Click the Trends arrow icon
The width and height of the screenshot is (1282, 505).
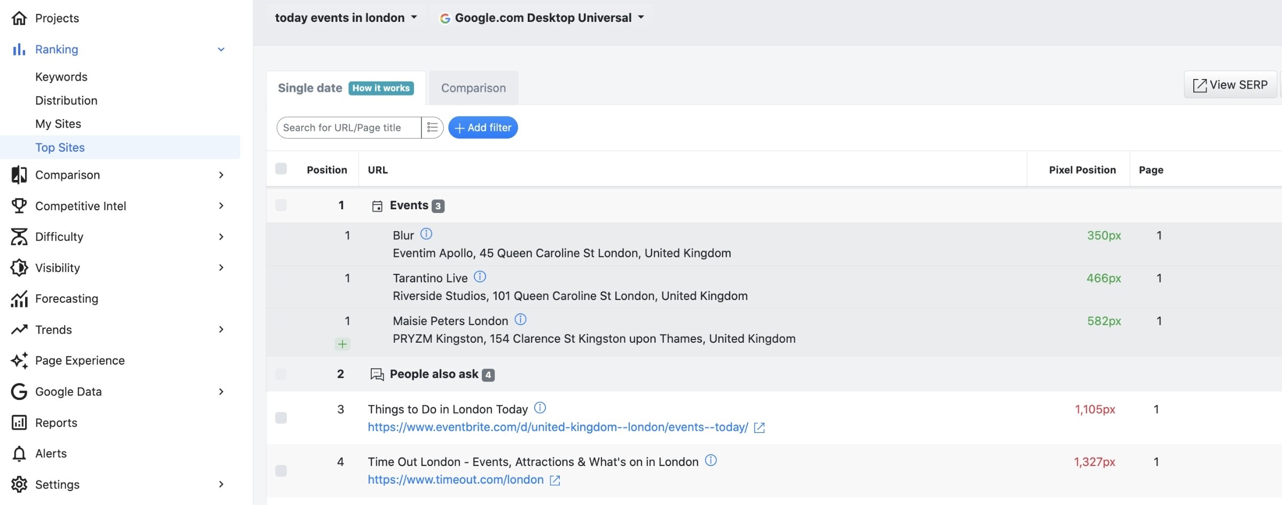pos(19,329)
